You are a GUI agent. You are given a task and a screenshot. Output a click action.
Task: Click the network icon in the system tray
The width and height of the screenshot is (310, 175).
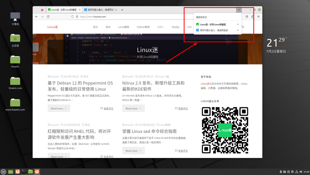[x=297, y=172]
